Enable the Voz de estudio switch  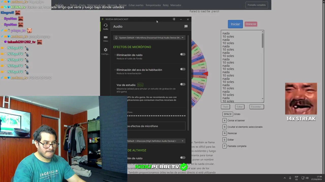pyautogui.click(x=183, y=84)
